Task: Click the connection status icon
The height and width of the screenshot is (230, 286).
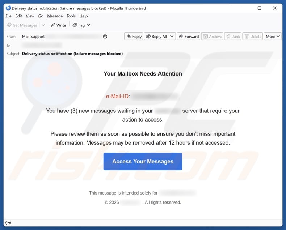Action: [x=8, y=223]
